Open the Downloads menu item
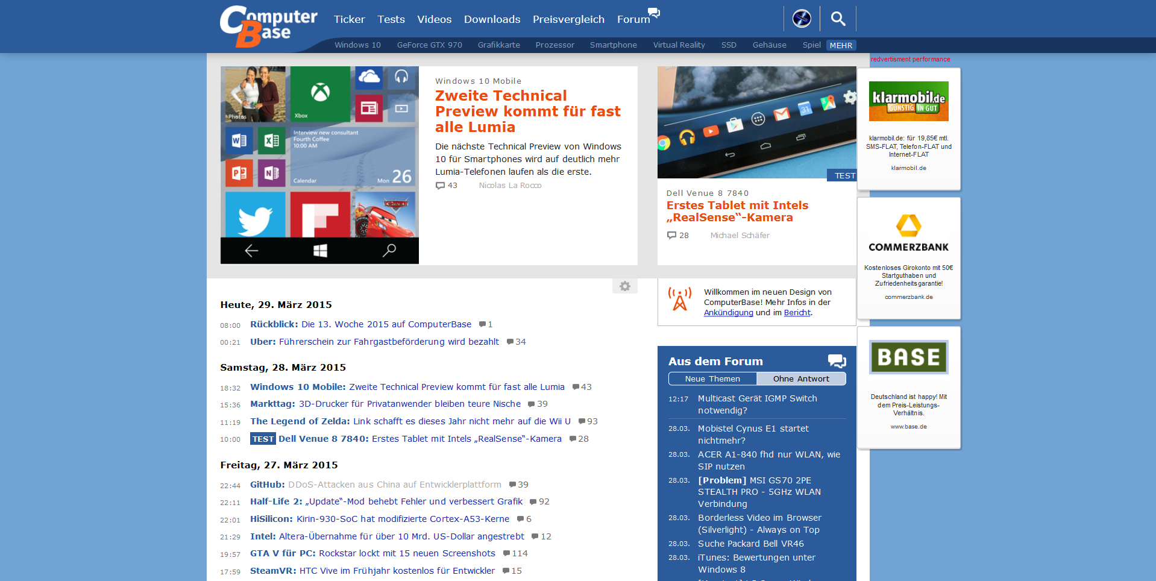Screen dimensions: 1156x581 [x=492, y=19]
